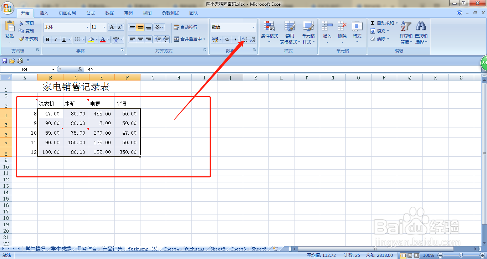The height and width of the screenshot is (259, 487).
Task: Click the phonetic guide (wén) button
Action: (x=116, y=40)
